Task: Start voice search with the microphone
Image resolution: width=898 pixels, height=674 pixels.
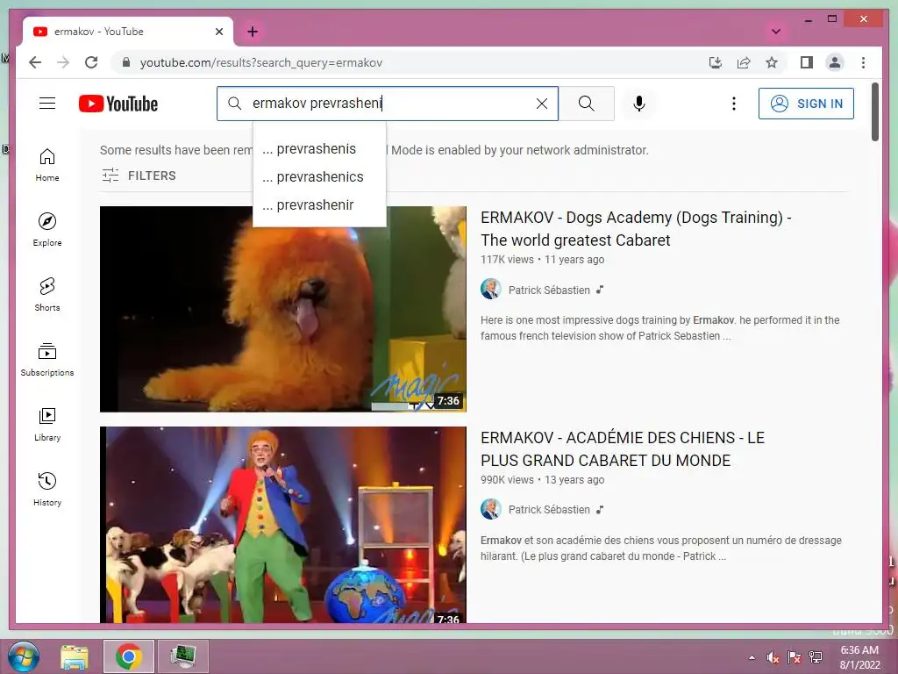Action: [638, 104]
